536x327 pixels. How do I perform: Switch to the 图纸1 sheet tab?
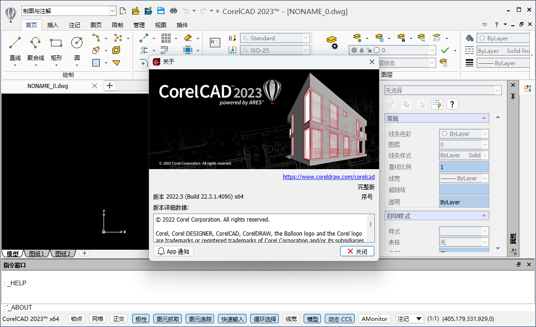[x=37, y=253]
